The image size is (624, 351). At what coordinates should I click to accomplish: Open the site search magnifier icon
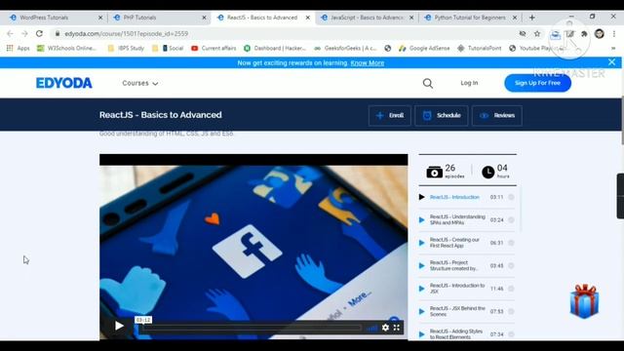click(x=428, y=83)
